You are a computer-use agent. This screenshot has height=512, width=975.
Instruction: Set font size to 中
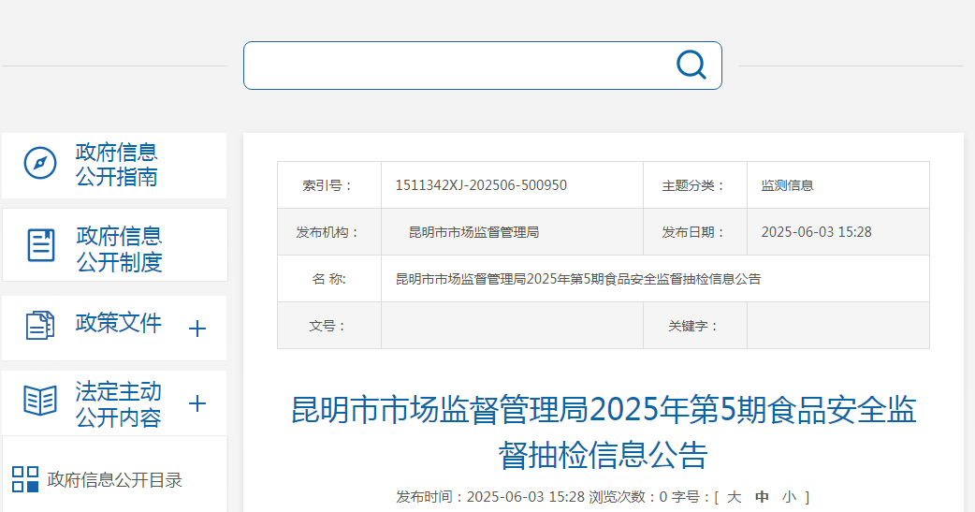click(x=762, y=497)
